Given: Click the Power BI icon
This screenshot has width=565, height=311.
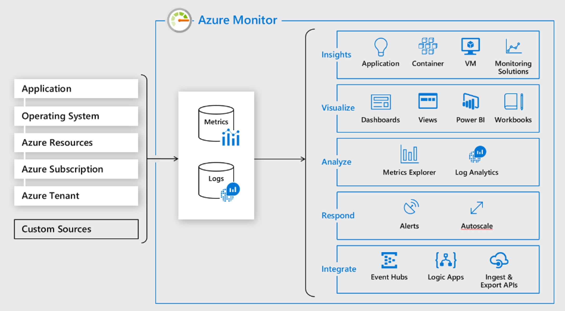Looking at the screenshot, I should (x=470, y=102).
